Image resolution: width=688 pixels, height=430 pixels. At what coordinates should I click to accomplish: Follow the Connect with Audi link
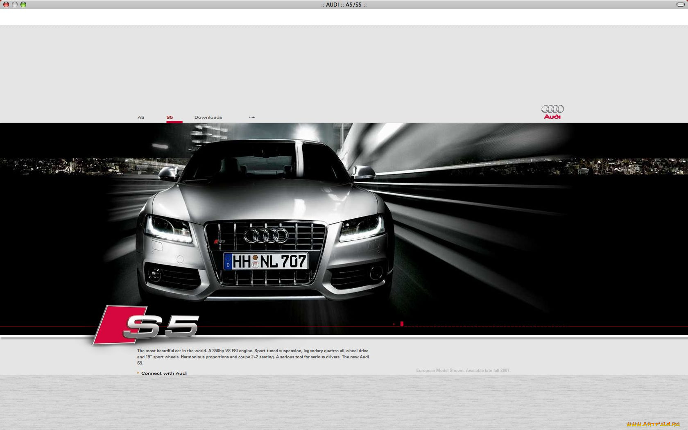click(164, 373)
